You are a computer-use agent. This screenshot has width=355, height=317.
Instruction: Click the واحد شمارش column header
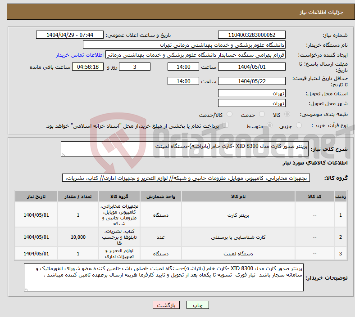(x=160, y=196)
